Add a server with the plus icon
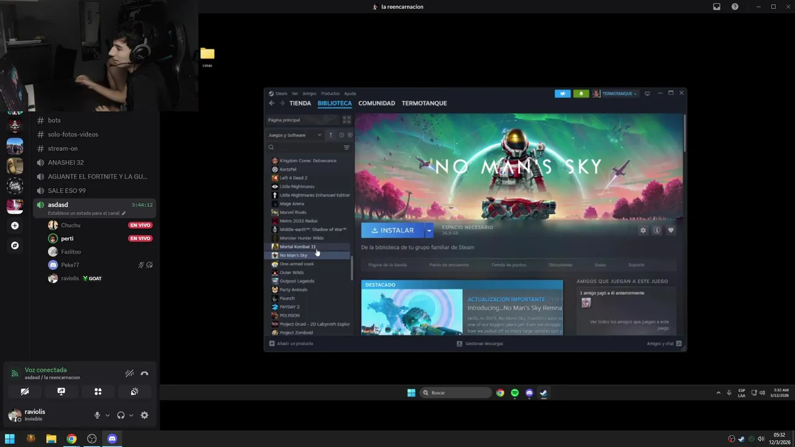Screen dimensions: 795x447 pos(15,226)
